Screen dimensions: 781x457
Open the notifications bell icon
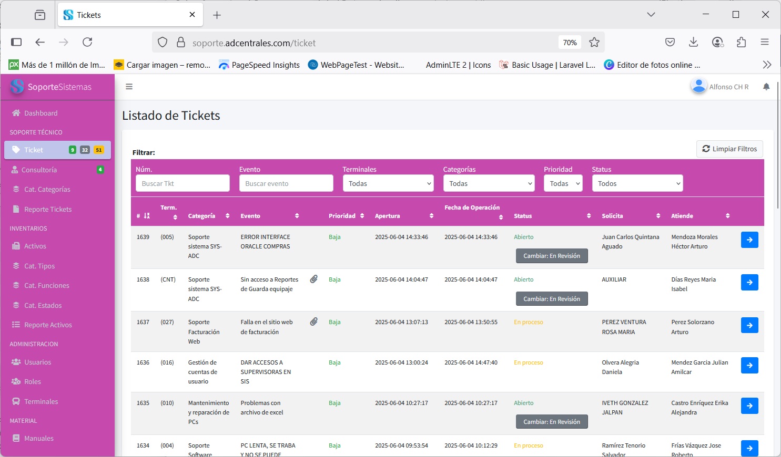pos(766,87)
